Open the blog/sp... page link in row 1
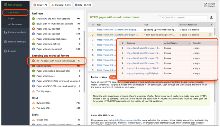 pos(118,30)
